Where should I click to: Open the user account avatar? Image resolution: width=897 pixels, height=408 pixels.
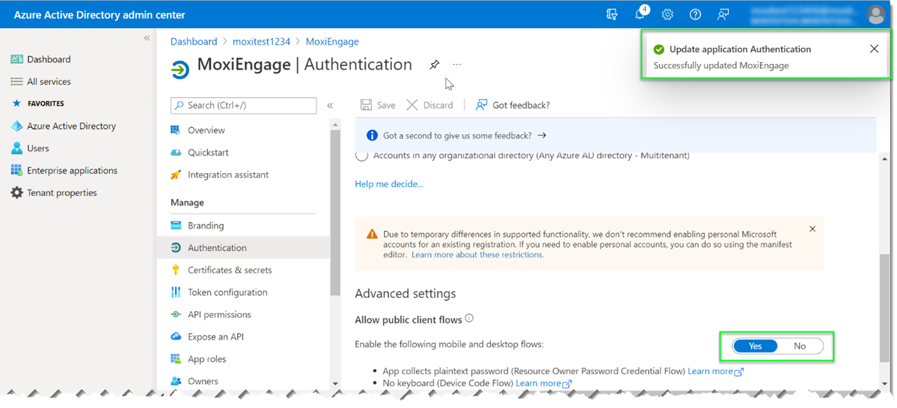tap(875, 14)
